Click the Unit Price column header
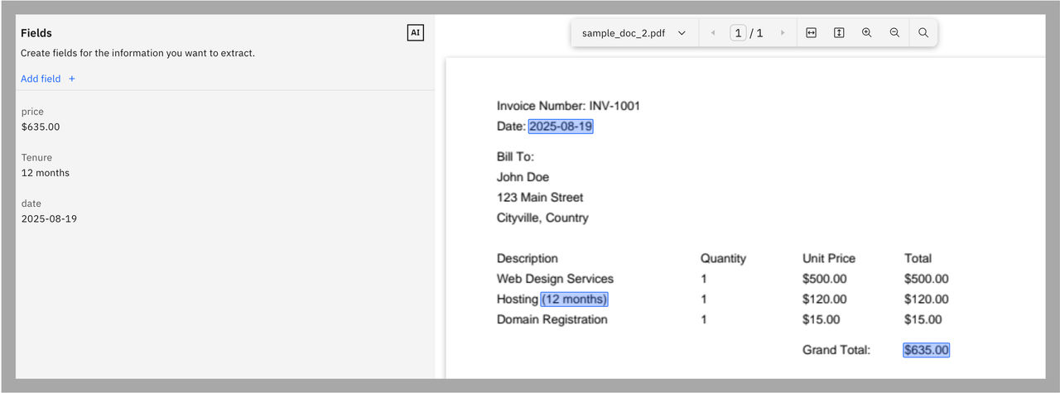Viewport: 1060px width, 393px height. (829, 258)
